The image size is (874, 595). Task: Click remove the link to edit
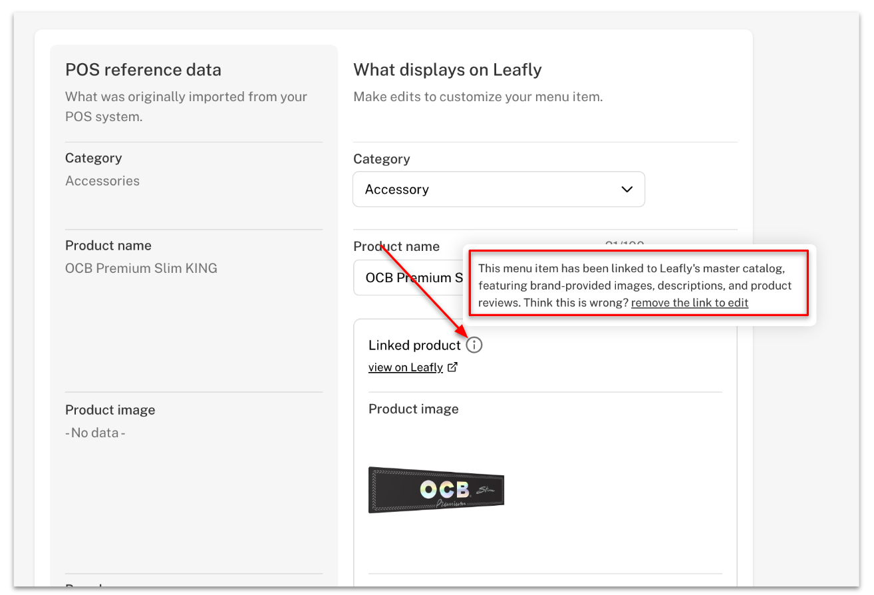point(690,303)
